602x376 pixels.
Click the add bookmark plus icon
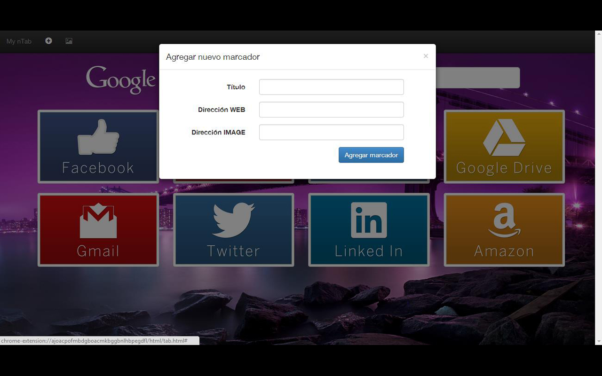point(48,41)
